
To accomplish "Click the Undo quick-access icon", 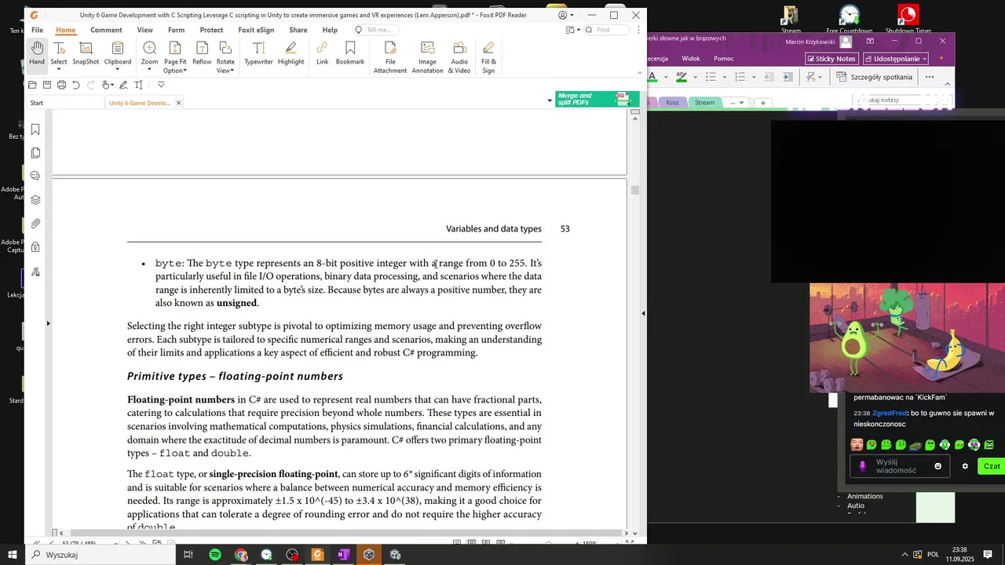I will [x=76, y=85].
